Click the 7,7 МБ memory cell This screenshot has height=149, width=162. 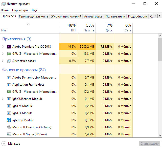(x=86, y=61)
